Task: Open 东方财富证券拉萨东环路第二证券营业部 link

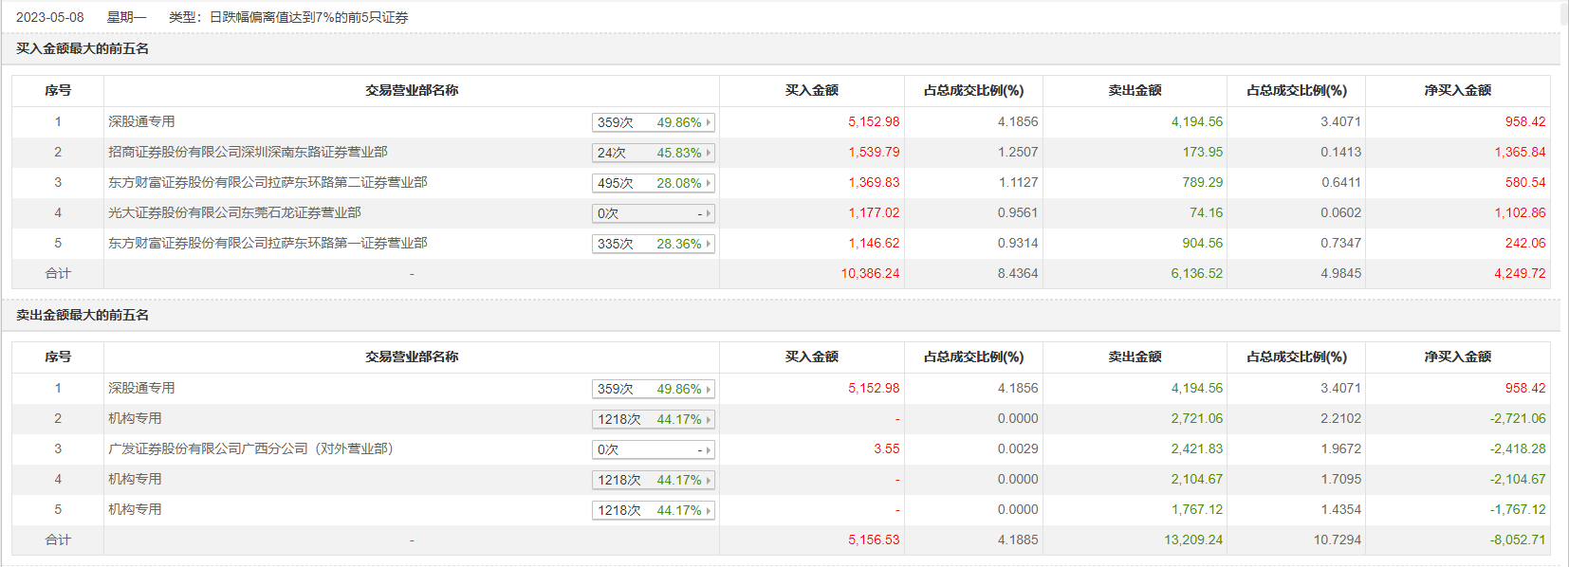Action: point(268,182)
